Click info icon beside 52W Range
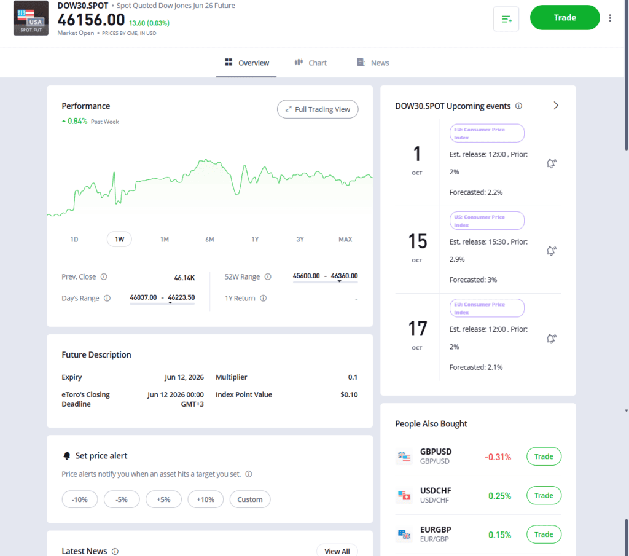629x556 pixels. pyautogui.click(x=268, y=277)
